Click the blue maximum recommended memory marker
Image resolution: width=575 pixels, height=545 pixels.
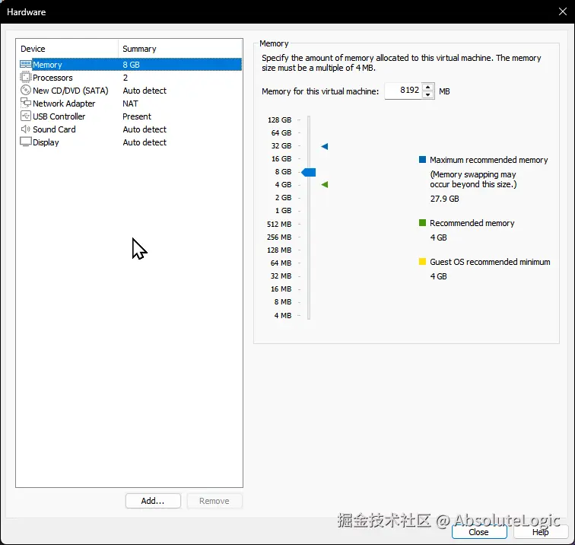point(325,146)
